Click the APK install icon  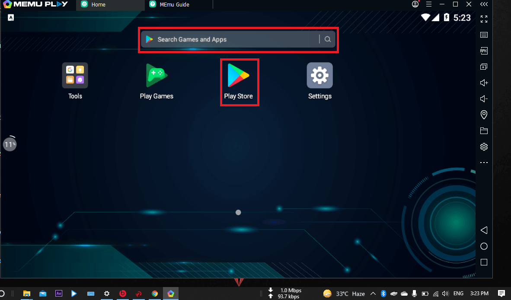(484, 51)
